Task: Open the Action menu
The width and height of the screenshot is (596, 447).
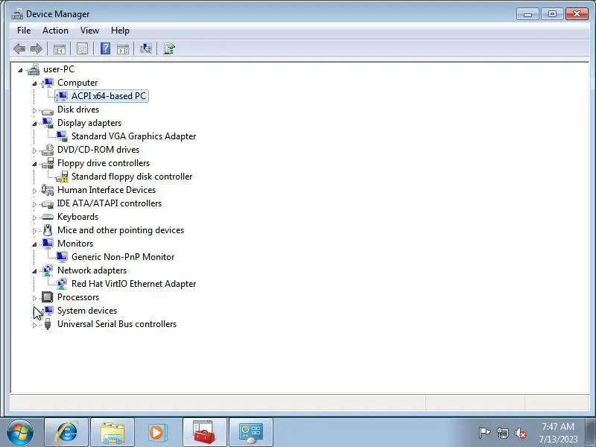Action: pos(55,31)
